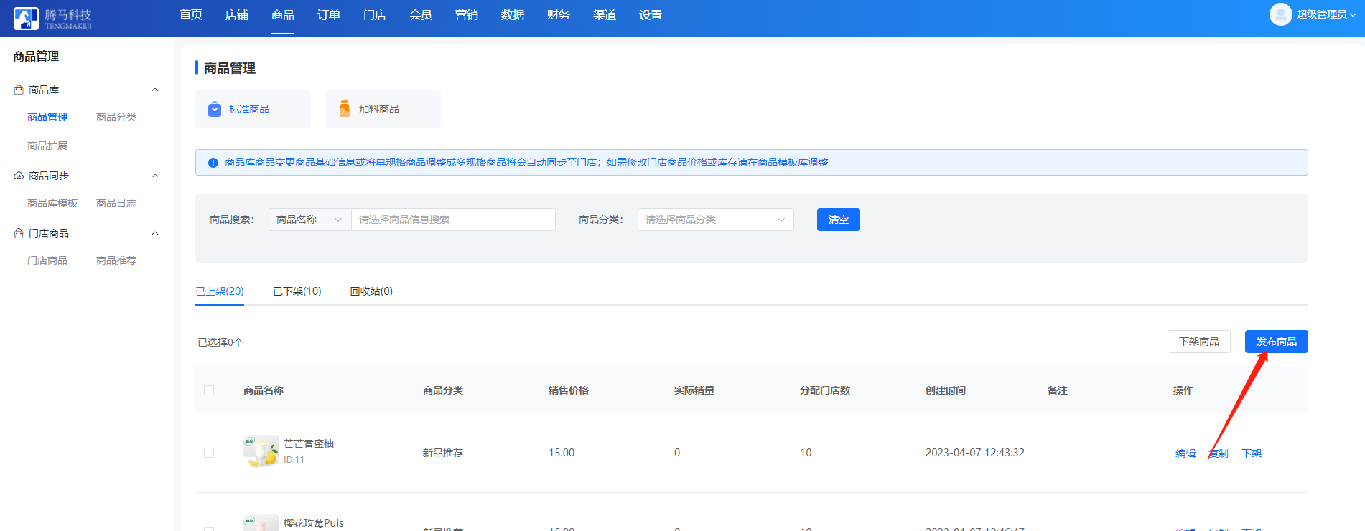Open 财务 in top navigation

(x=559, y=15)
